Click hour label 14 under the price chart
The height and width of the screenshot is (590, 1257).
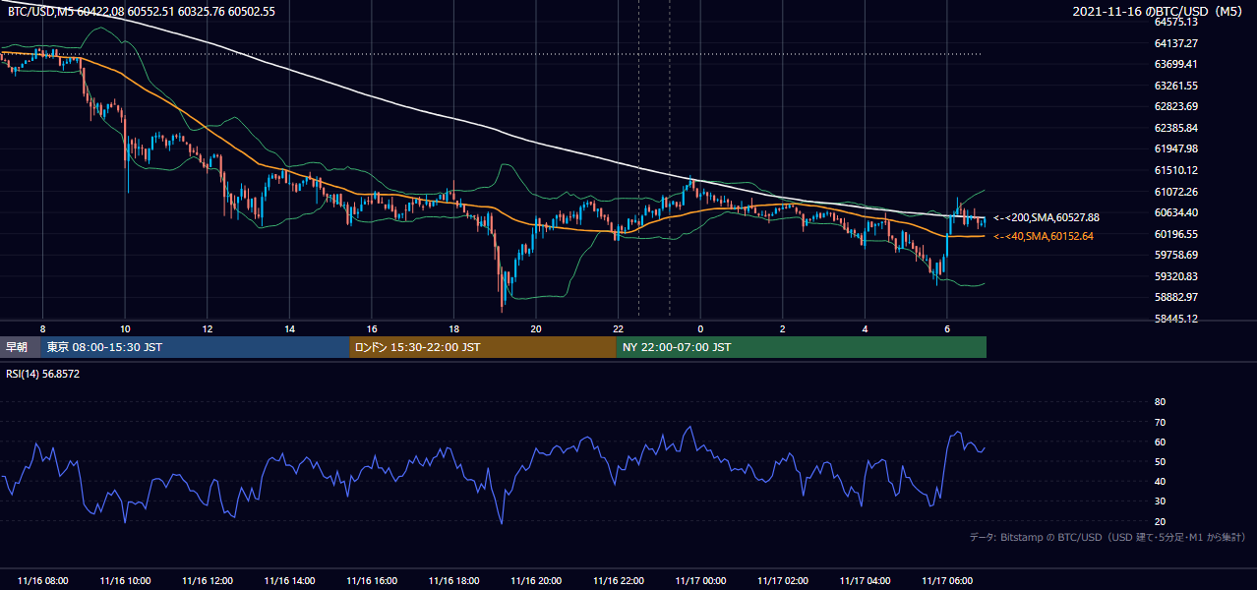[x=289, y=328]
